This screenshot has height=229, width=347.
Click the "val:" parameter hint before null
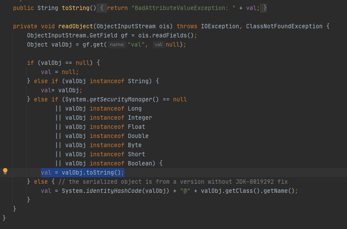158,45
